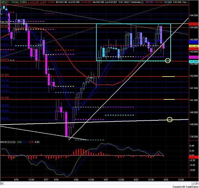Click the 4/22 date label on time axis
The height and width of the screenshot is (188, 199).
pos(136,180)
